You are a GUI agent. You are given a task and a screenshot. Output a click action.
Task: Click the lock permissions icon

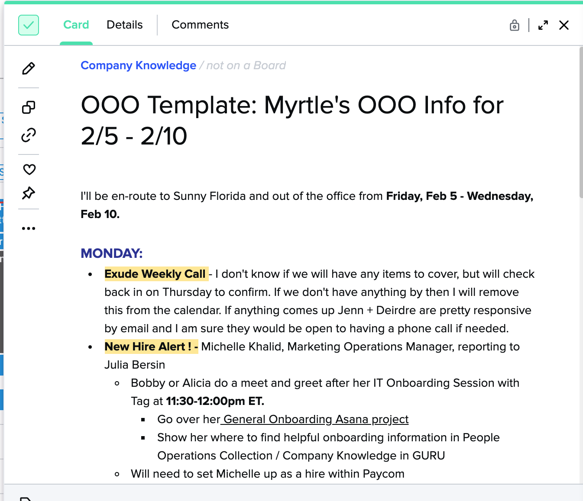click(514, 26)
